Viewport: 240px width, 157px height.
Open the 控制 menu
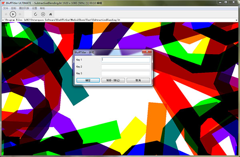[x=14, y=8]
